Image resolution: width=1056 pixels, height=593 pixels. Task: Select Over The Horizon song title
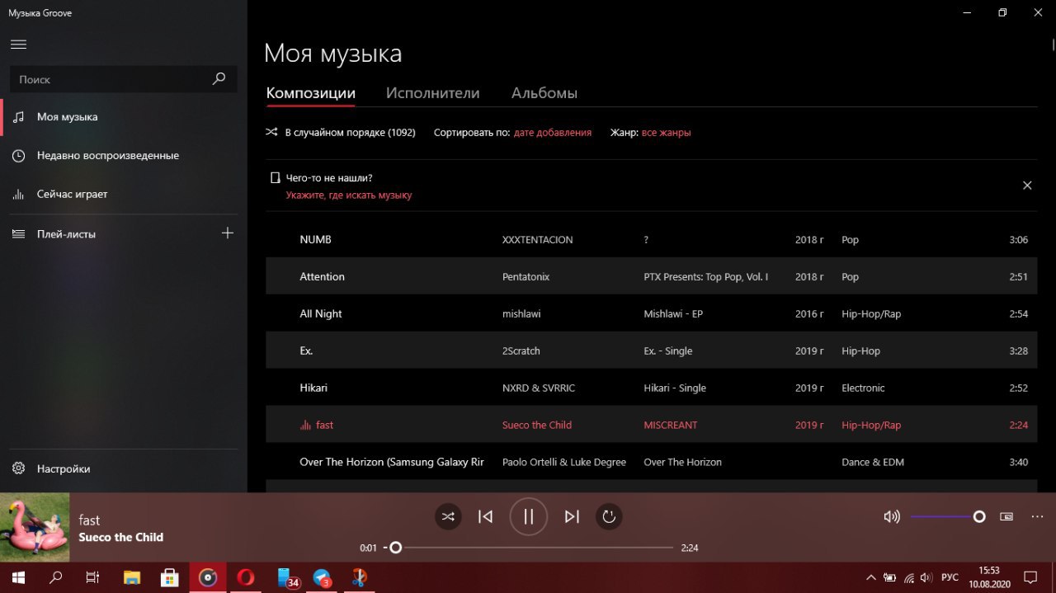392,462
